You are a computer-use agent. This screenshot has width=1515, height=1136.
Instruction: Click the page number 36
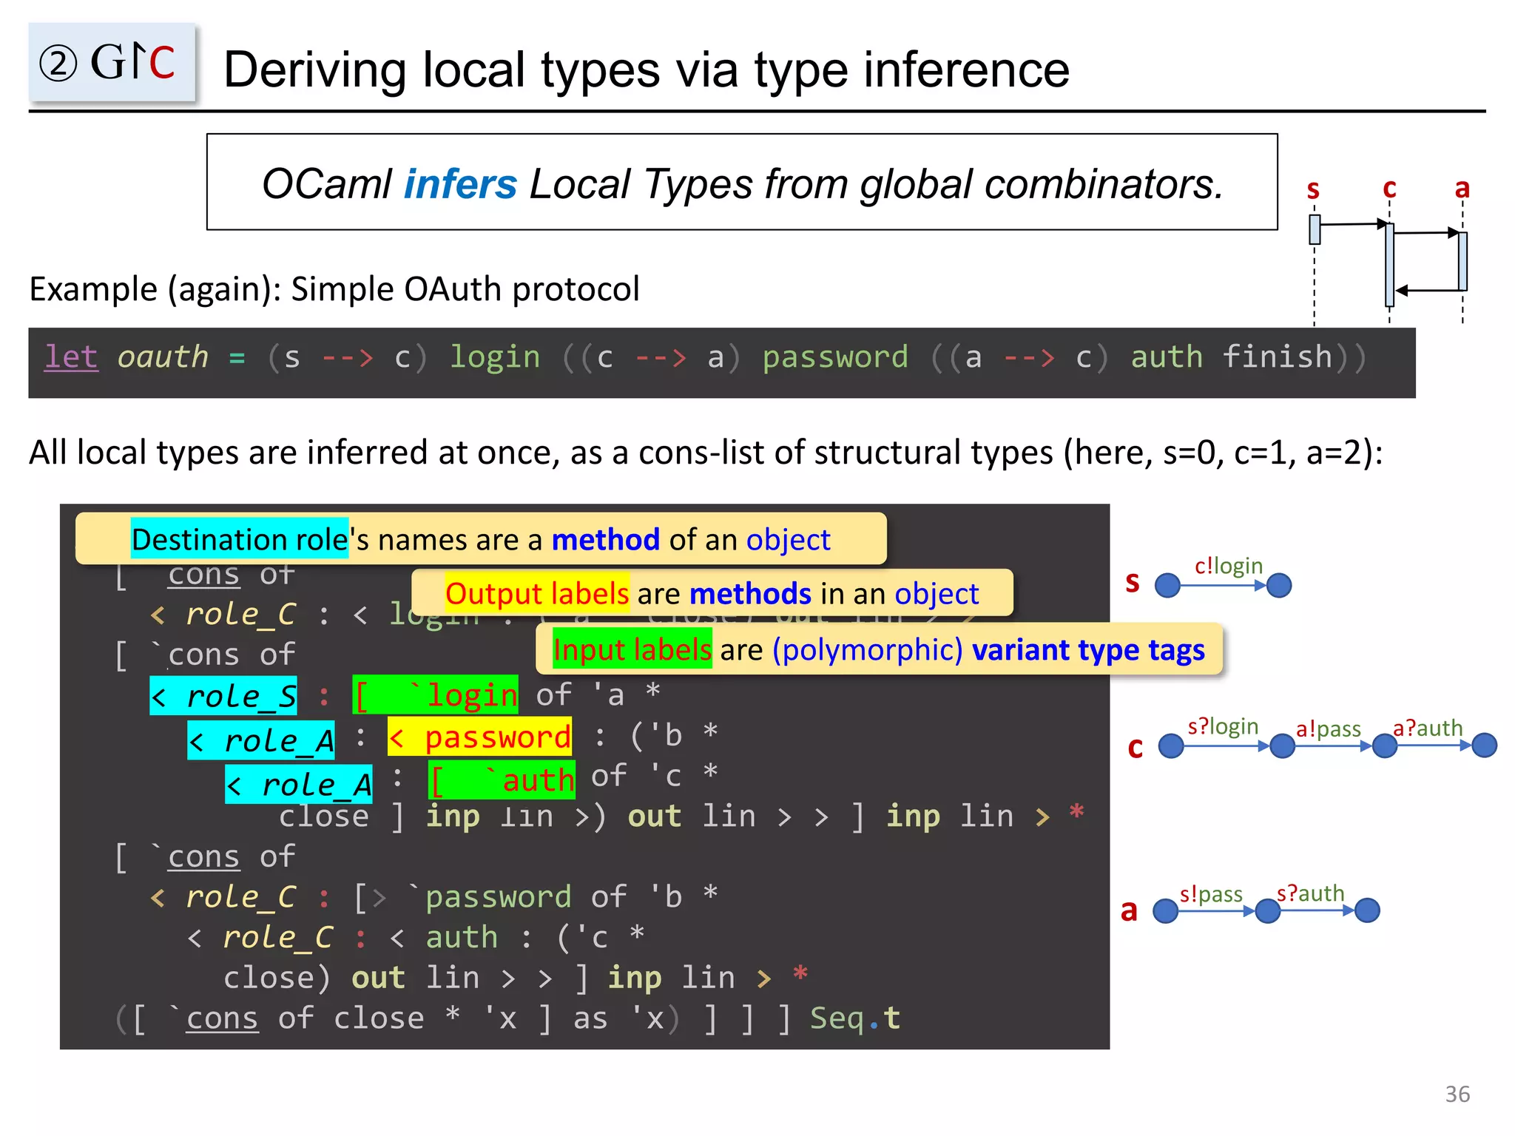(x=1457, y=1094)
